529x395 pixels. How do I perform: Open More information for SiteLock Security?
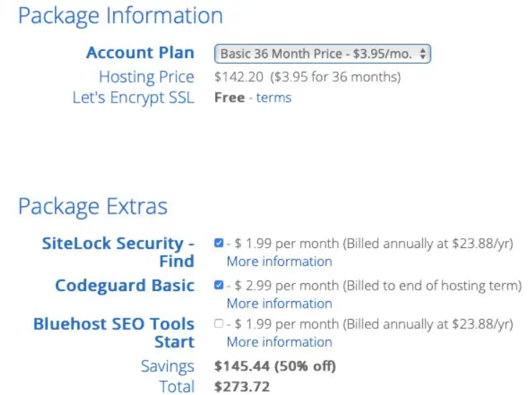point(280,262)
